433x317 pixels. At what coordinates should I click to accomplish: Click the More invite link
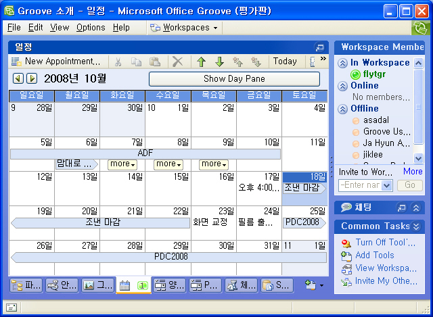(x=413, y=172)
